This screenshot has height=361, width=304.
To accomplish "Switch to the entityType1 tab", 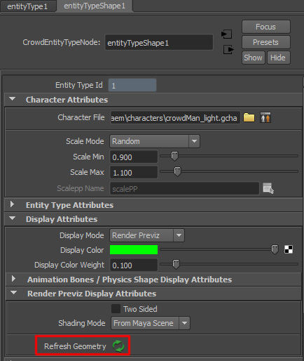I will pyautogui.click(x=27, y=6).
